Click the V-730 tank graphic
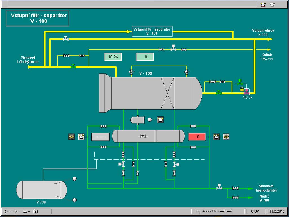Image resolution: width=289 pixels, height=217 pixels. [42, 190]
